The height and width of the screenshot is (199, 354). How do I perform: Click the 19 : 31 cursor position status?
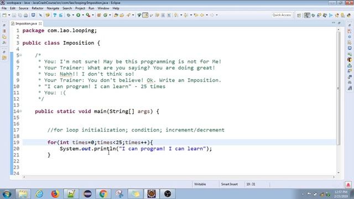tap(251, 184)
